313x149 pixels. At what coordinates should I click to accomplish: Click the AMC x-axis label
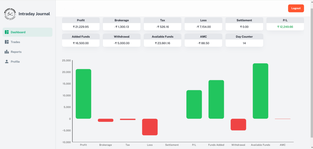point(283,145)
